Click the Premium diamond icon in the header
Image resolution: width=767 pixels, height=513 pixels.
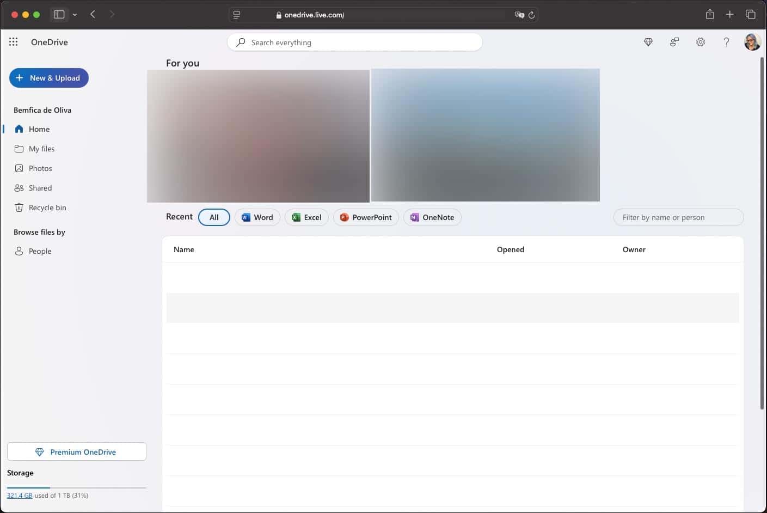pos(648,42)
